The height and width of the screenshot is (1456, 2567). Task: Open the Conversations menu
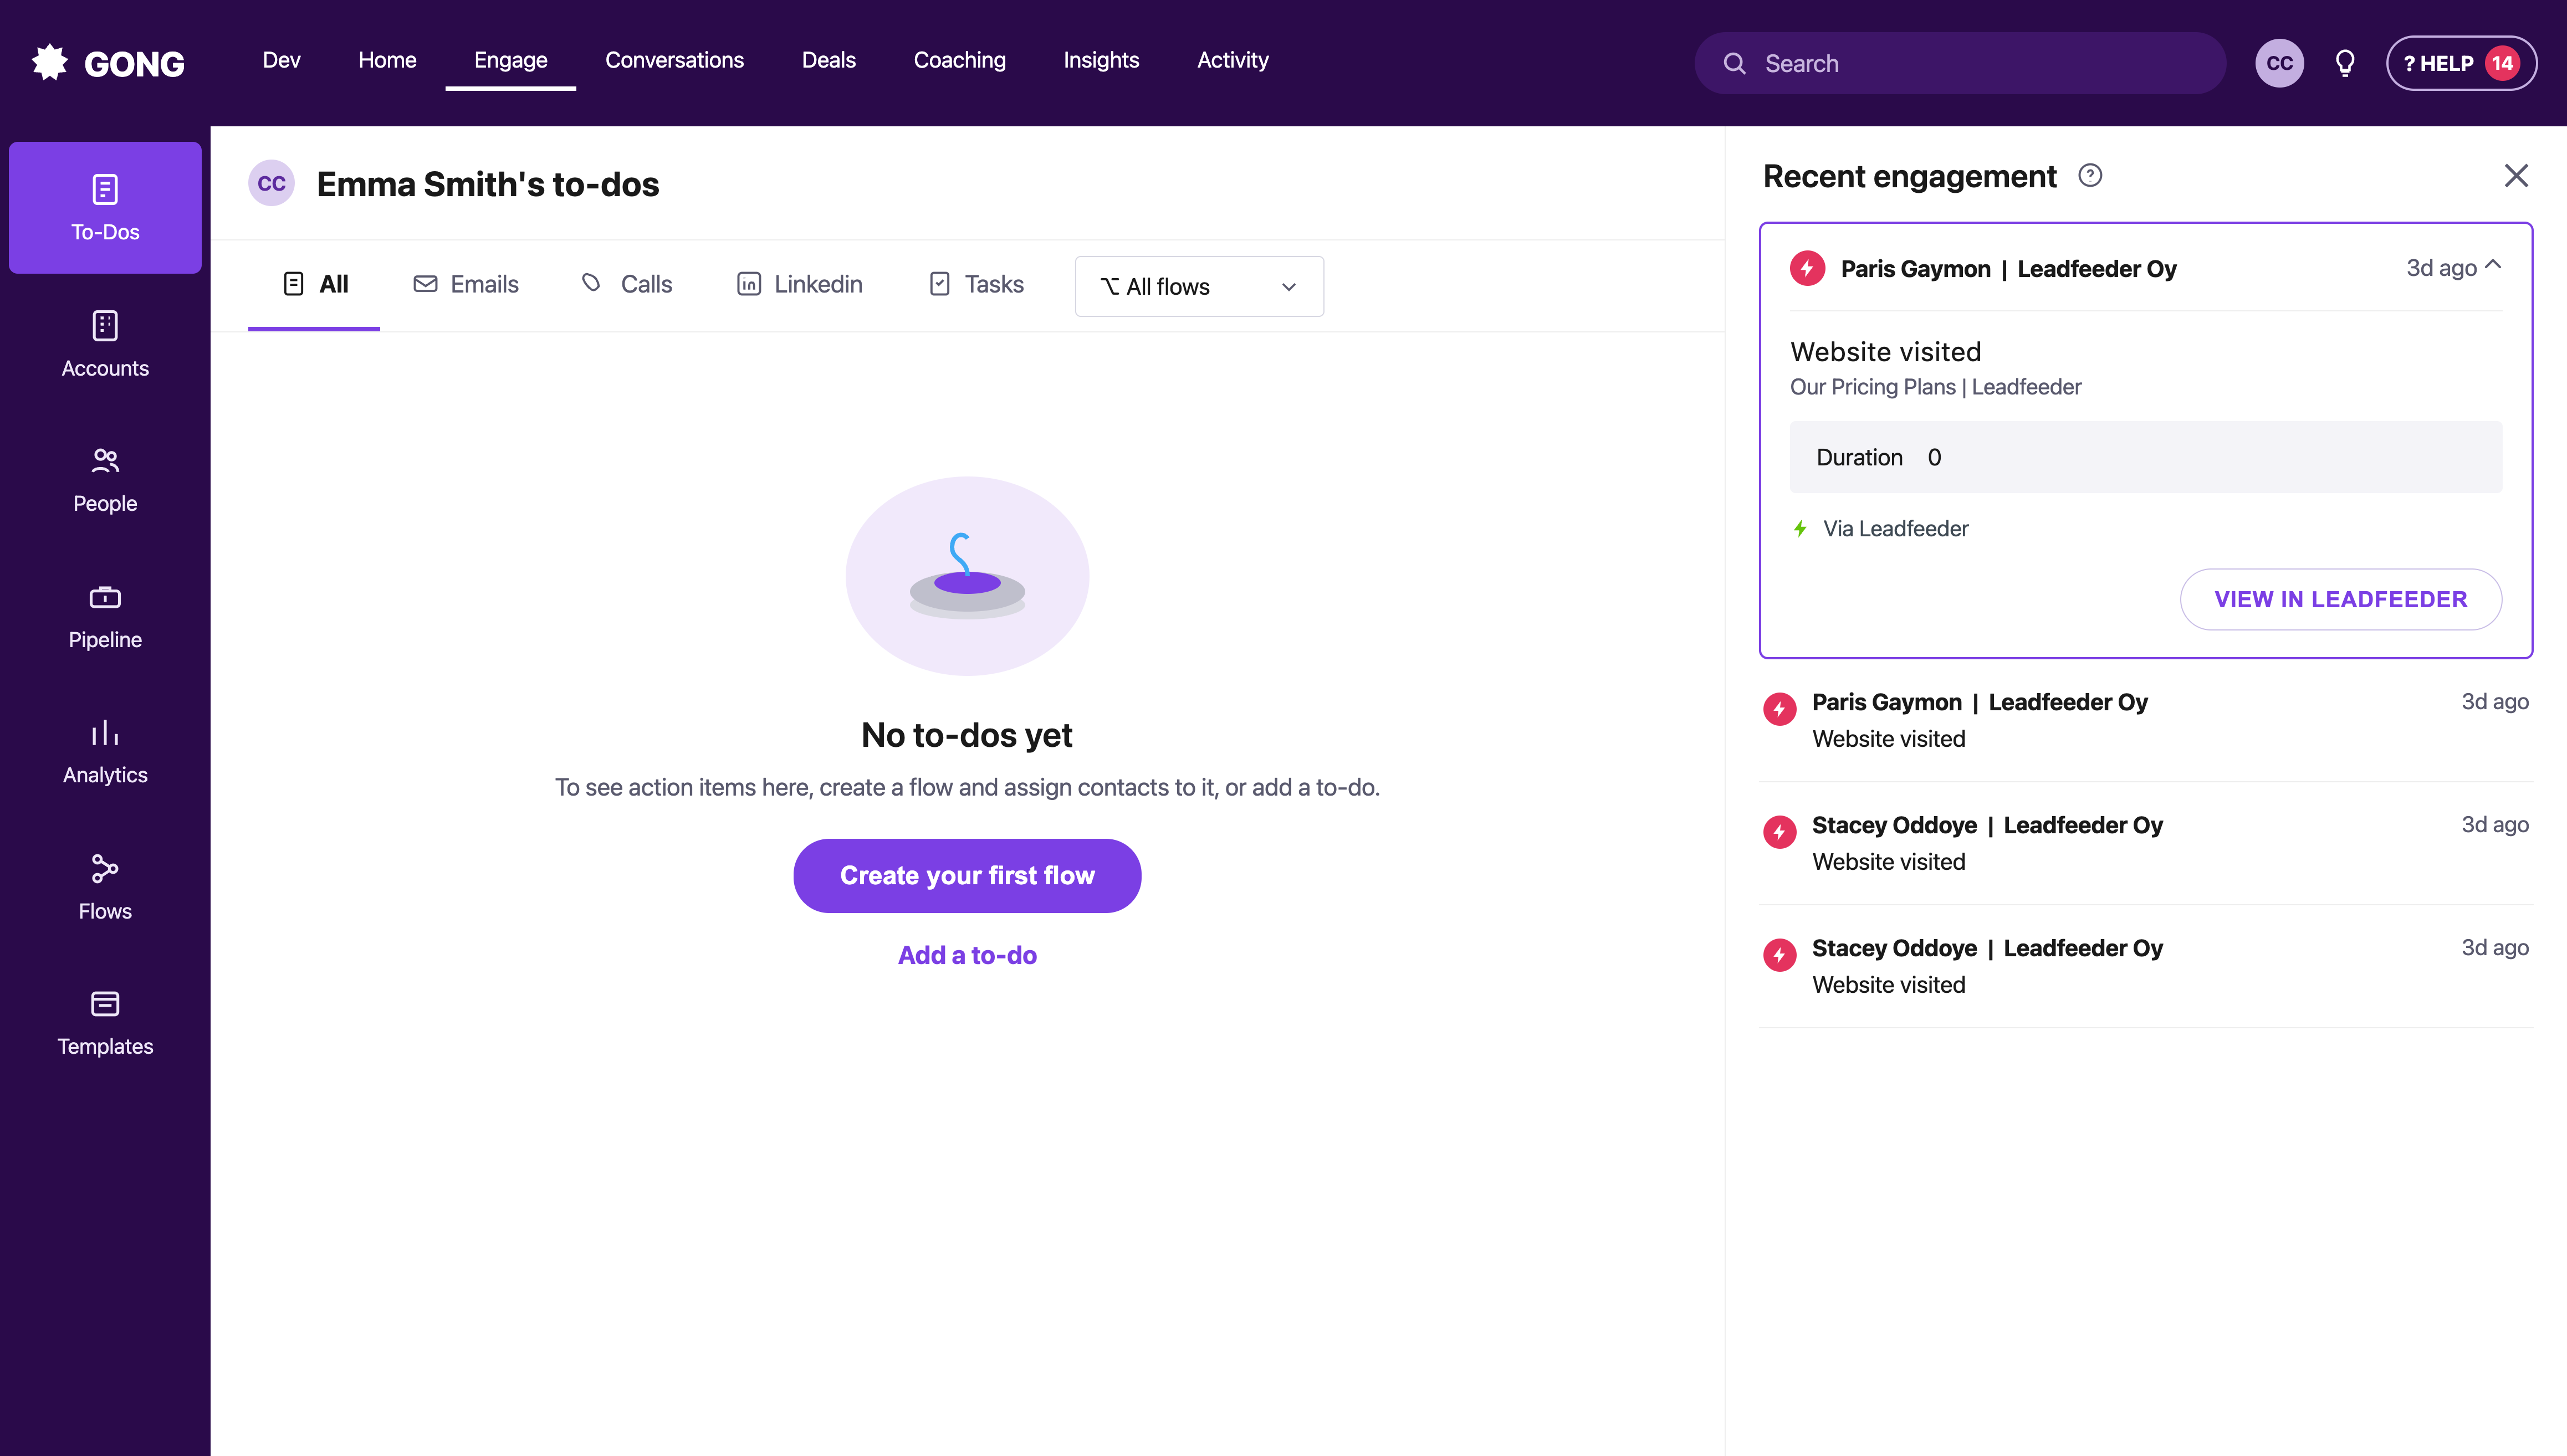674,60
